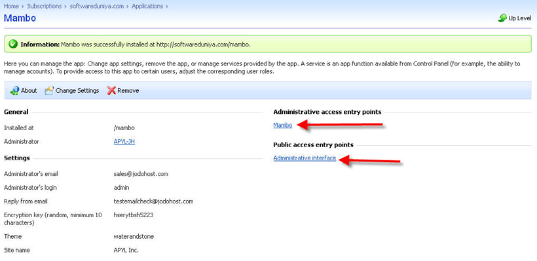Open softwareduniya.com in the breadcrumb
Screen dimensions: 537x261
(96, 6)
